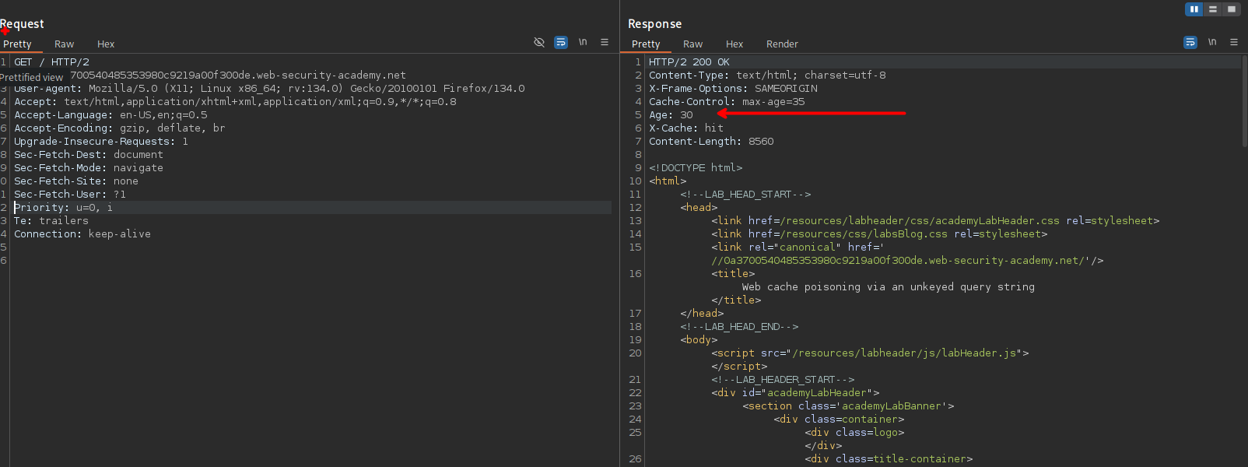Click the '<div class=container>' line
The width and height of the screenshot is (1248, 467).
tap(839, 419)
